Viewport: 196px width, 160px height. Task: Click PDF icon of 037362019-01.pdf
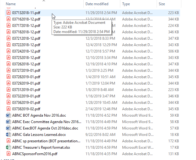8,102
